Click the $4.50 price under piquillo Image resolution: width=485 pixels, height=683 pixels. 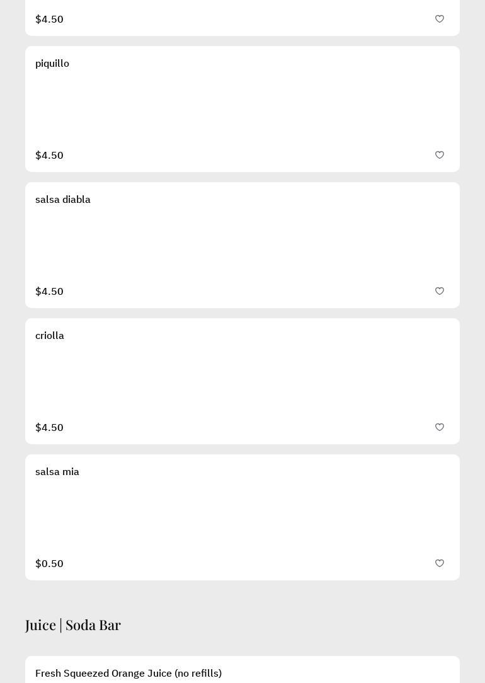click(49, 155)
